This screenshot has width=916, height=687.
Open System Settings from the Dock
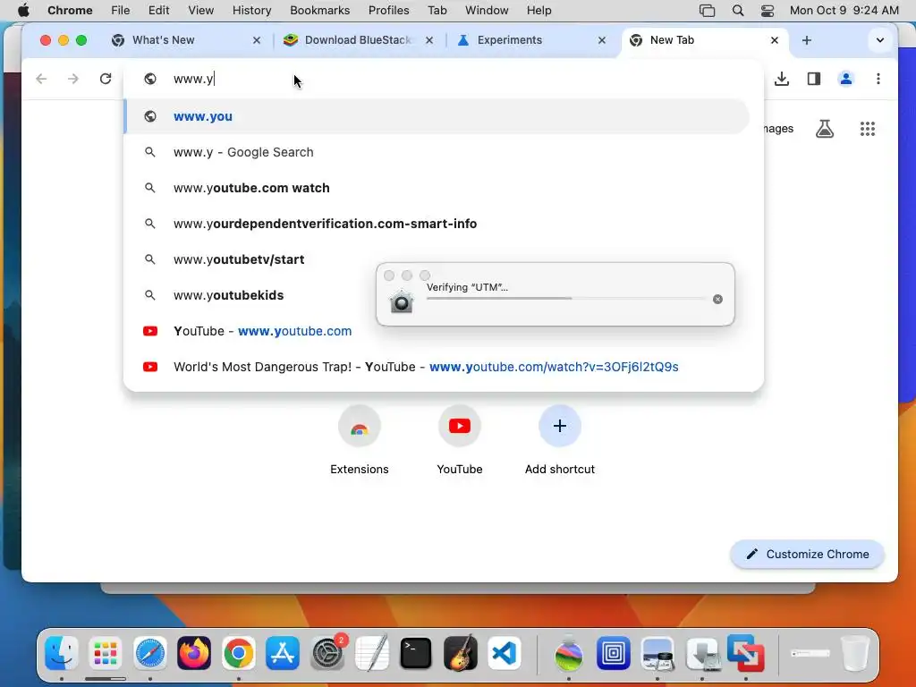point(327,653)
